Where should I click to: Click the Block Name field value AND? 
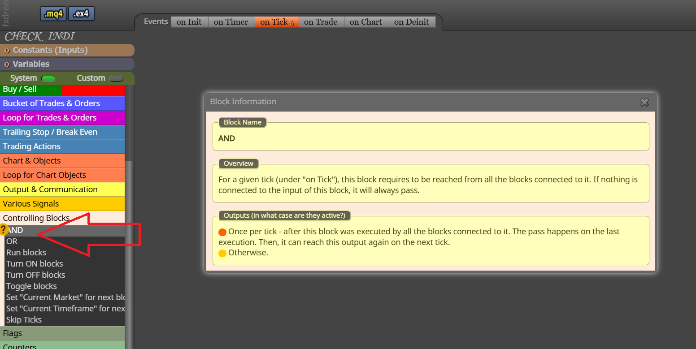(226, 138)
